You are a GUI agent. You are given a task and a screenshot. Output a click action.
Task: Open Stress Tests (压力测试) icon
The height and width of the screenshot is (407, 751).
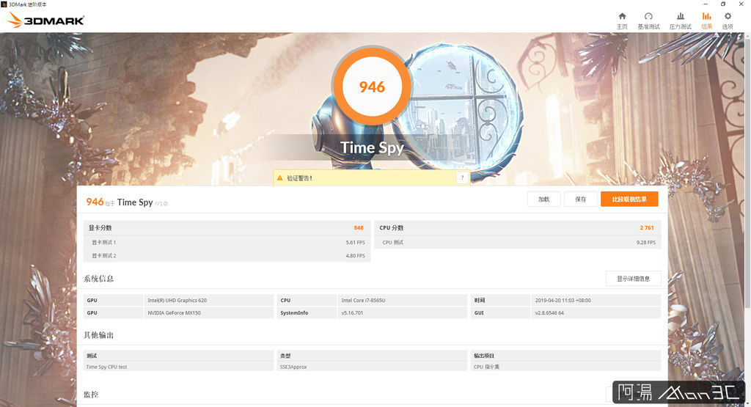[x=680, y=16]
